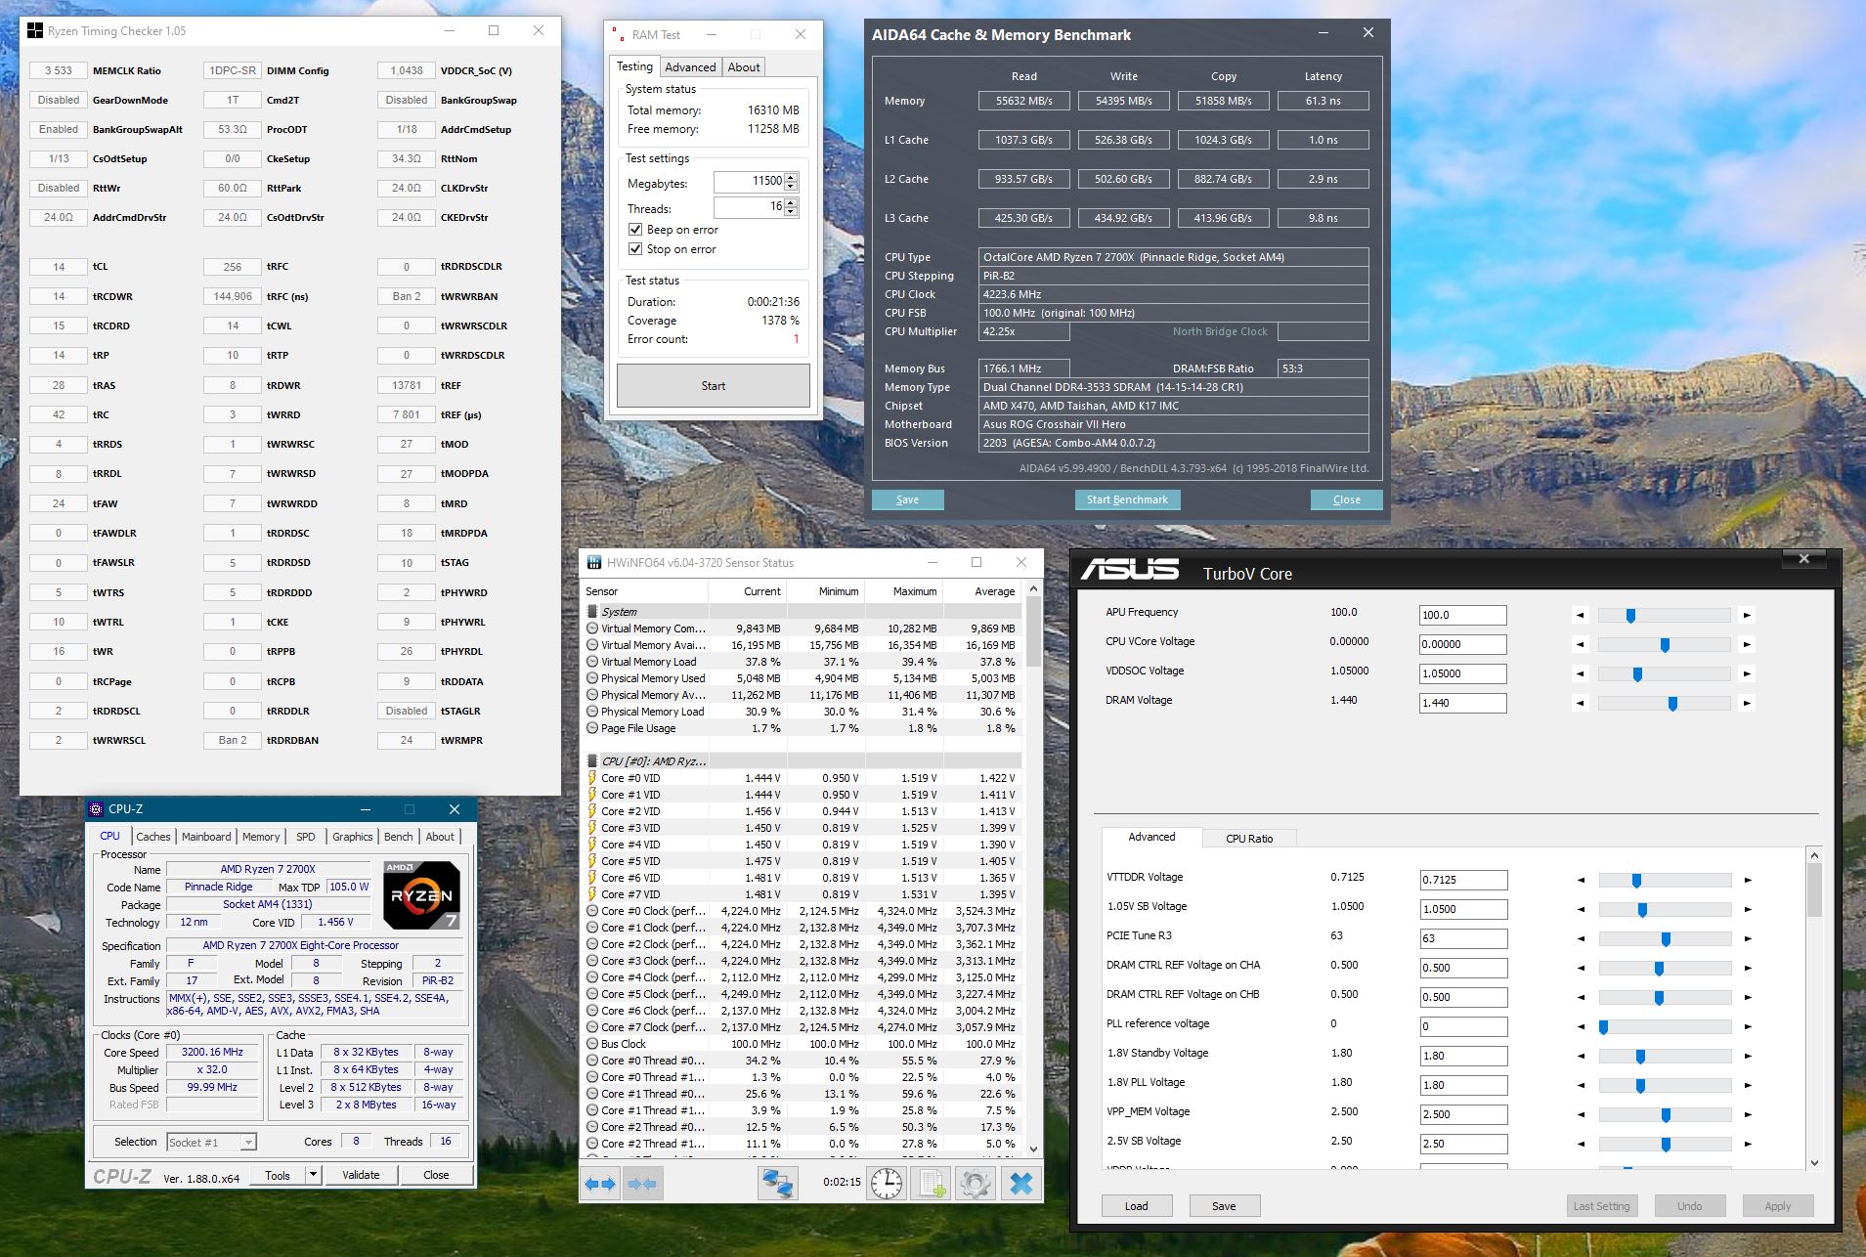The height and width of the screenshot is (1257, 1866).
Task: Collapse CPU [#0] AMD Ryzen sensor group
Action: 591,761
